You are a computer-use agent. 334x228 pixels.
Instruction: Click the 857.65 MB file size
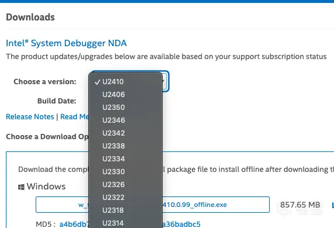coord(300,205)
